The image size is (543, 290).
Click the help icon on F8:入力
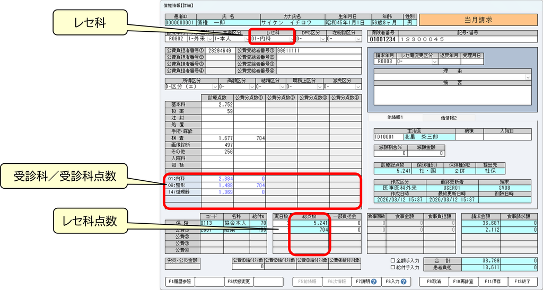click(404, 282)
